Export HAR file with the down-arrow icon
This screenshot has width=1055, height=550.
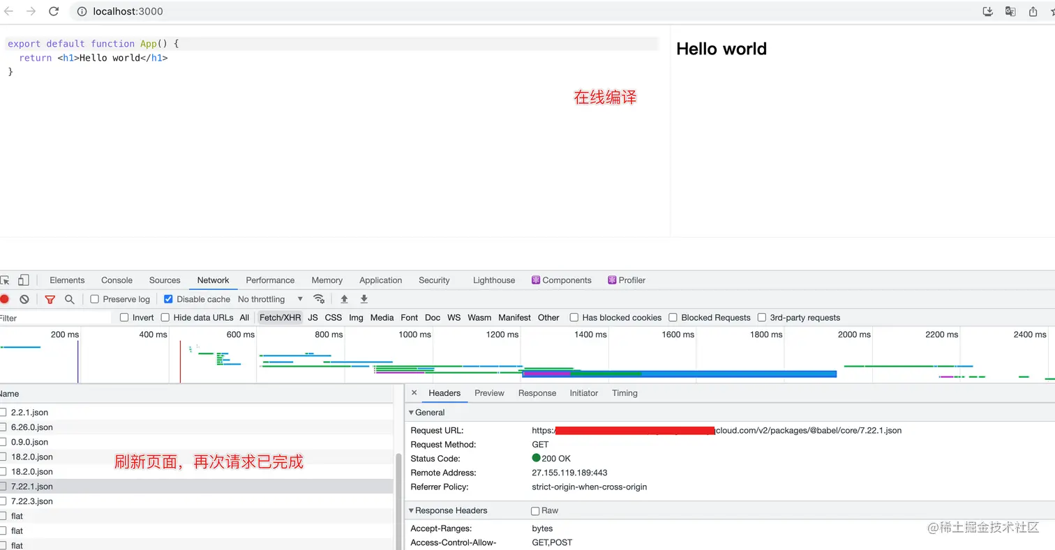point(364,298)
